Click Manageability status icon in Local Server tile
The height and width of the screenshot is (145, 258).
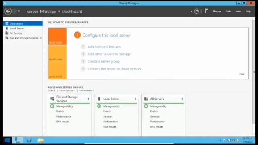click(99, 106)
